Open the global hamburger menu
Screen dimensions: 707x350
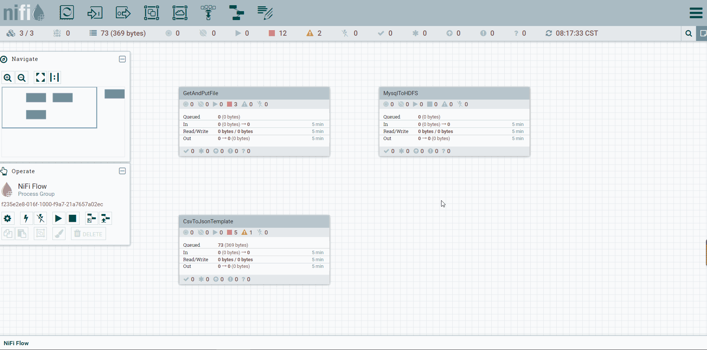click(x=696, y=13)
